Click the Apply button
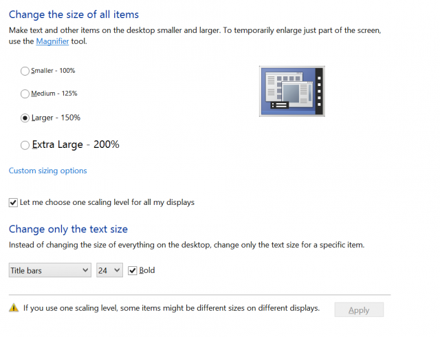The image size is (440, 337). click(359, 309)
